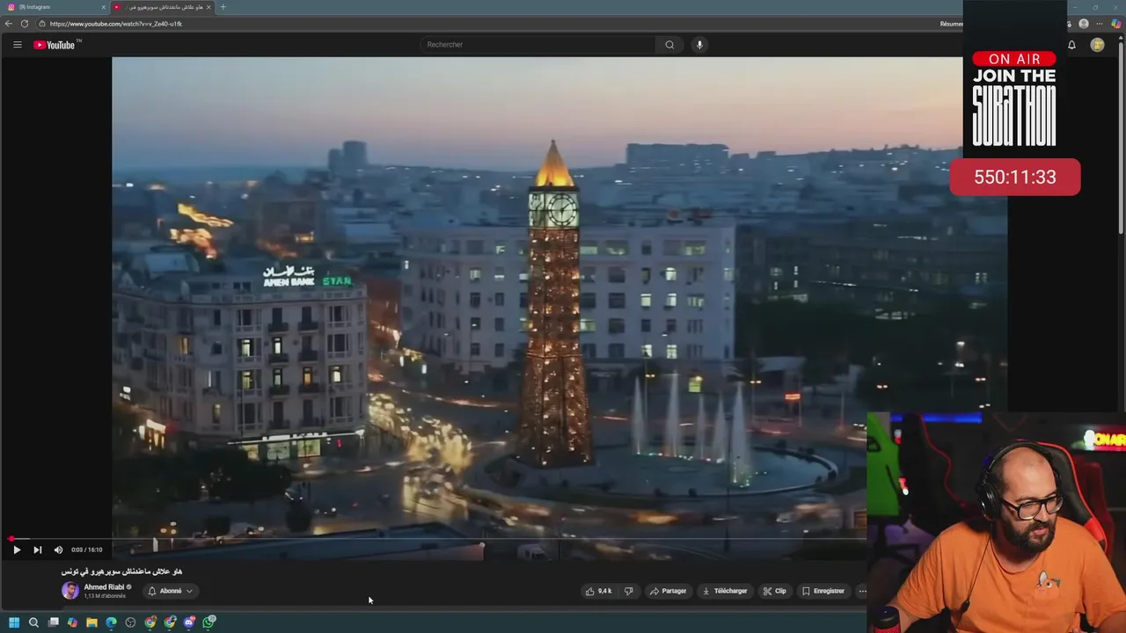Open the YouTube account avatar menu

1097,45
